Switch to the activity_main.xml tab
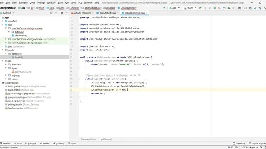This screenshot has width=266, height=149. click(82, 13)
